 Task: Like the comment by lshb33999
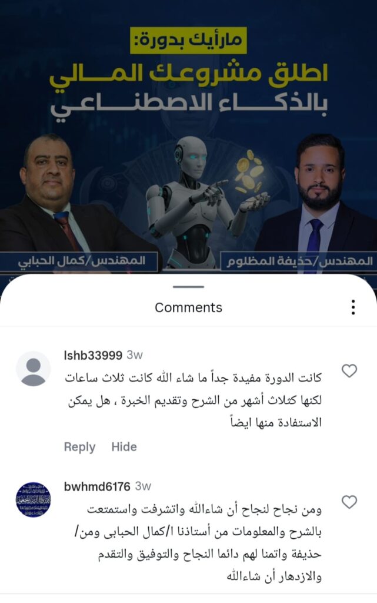coord(349,371)
